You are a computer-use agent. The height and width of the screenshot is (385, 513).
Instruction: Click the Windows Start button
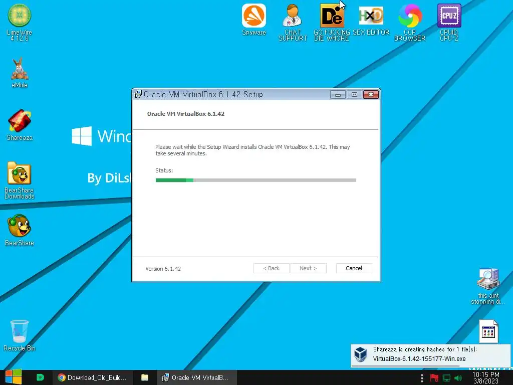14,377
